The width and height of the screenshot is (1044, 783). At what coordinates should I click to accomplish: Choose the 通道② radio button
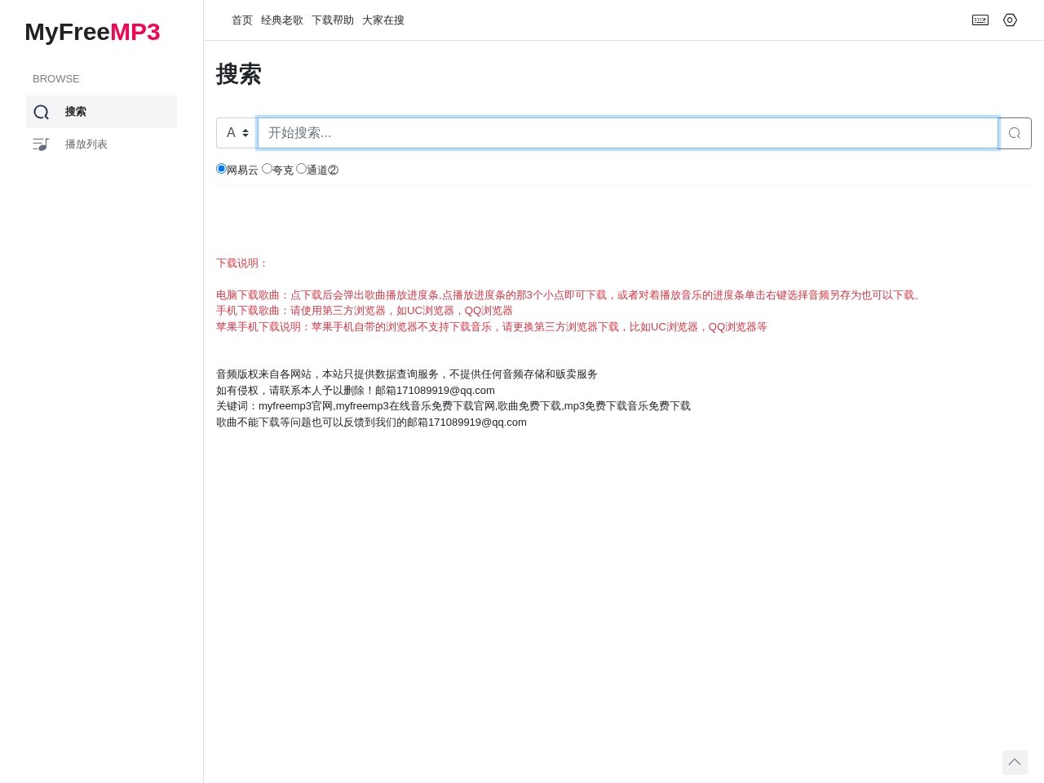coord(301,169)
